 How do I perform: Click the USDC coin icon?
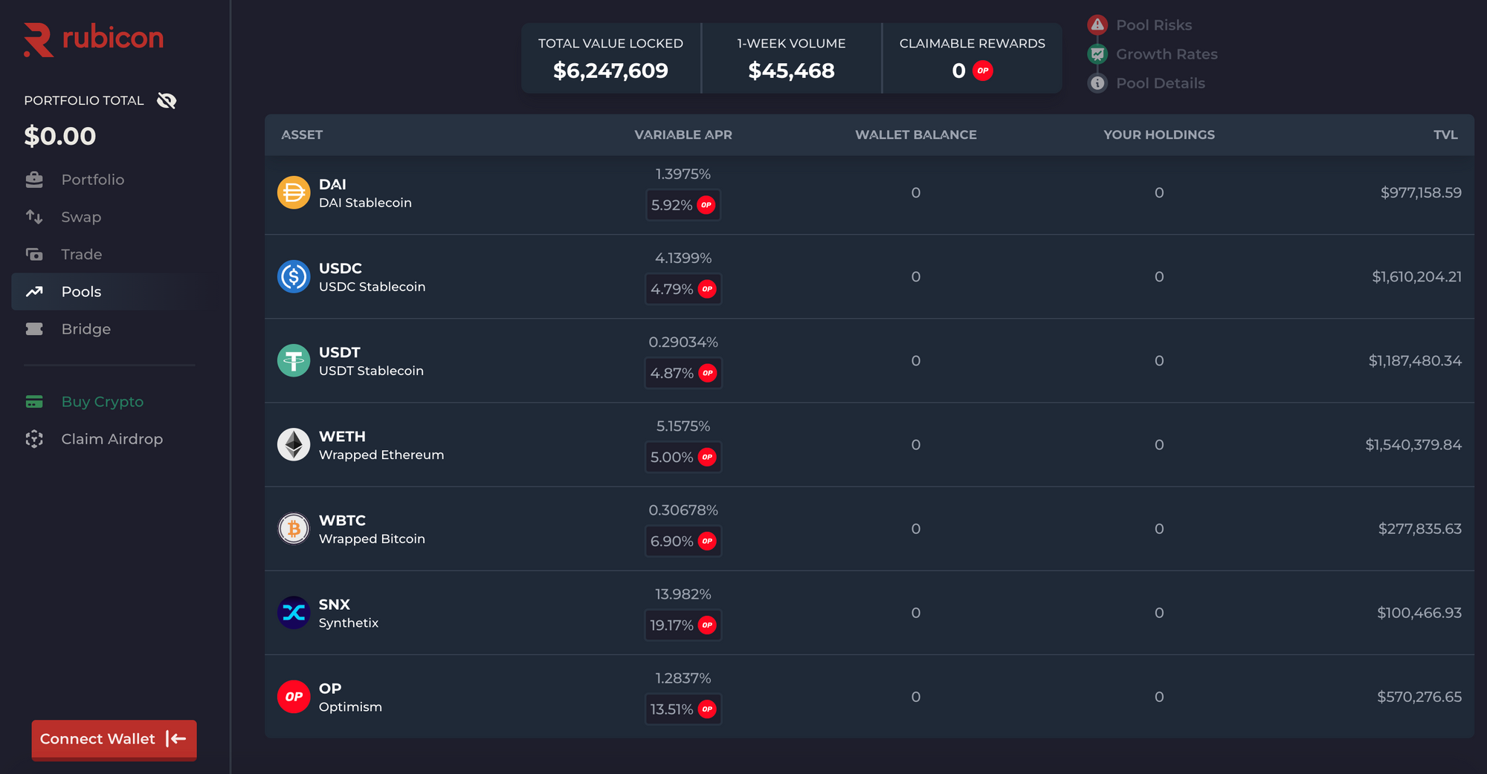(294, 276)
